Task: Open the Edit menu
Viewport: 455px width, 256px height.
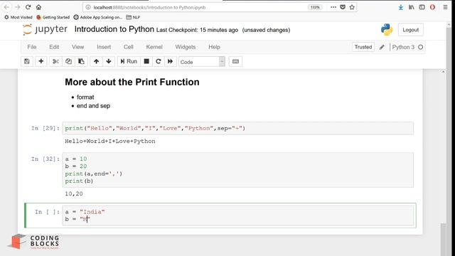Action: 54,47
